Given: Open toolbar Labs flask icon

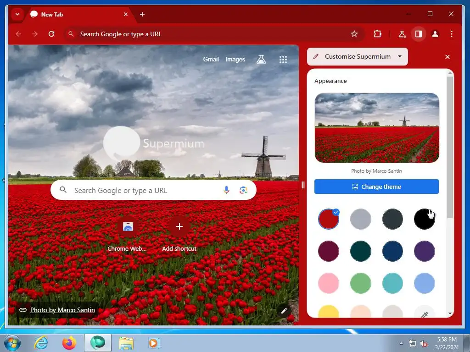Looking at the screenshot, I should point(402,34).
